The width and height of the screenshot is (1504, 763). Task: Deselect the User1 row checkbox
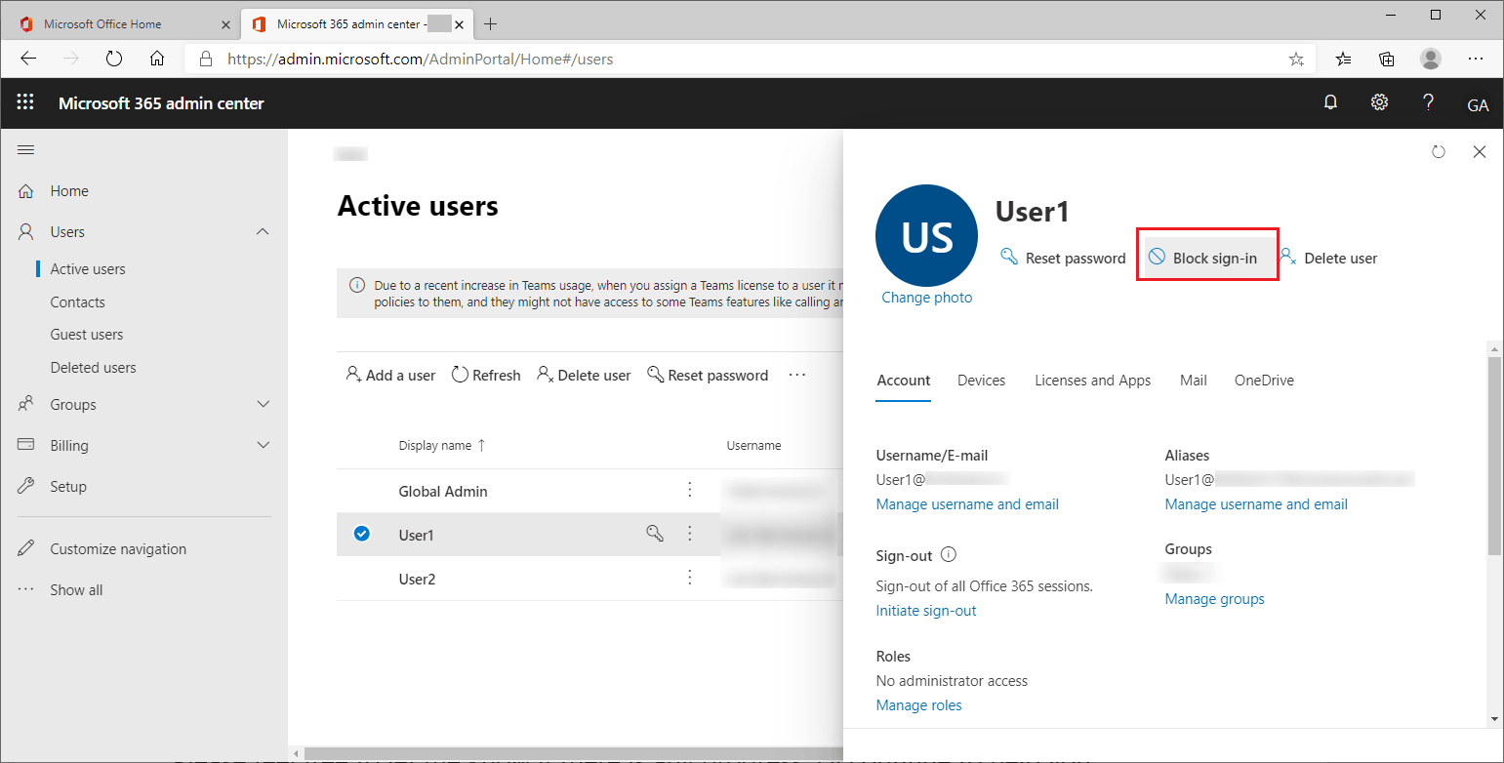[x=362, y=534]
